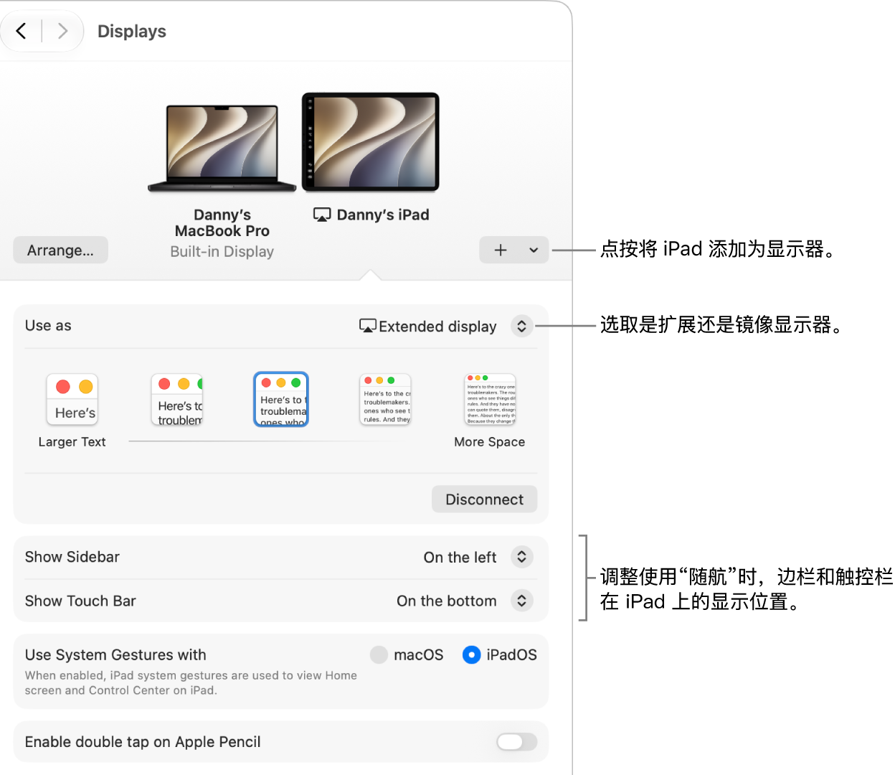Select iPadOS for system gestures
The height and width of the screenshot is (775, 895).
pos(471,654)
